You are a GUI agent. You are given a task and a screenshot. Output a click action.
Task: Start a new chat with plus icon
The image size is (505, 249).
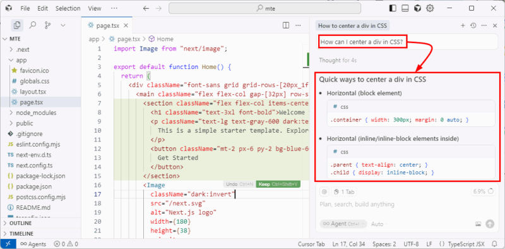463,25
